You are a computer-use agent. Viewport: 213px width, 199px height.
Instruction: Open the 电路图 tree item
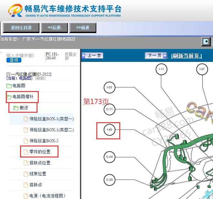coord(19,86)
